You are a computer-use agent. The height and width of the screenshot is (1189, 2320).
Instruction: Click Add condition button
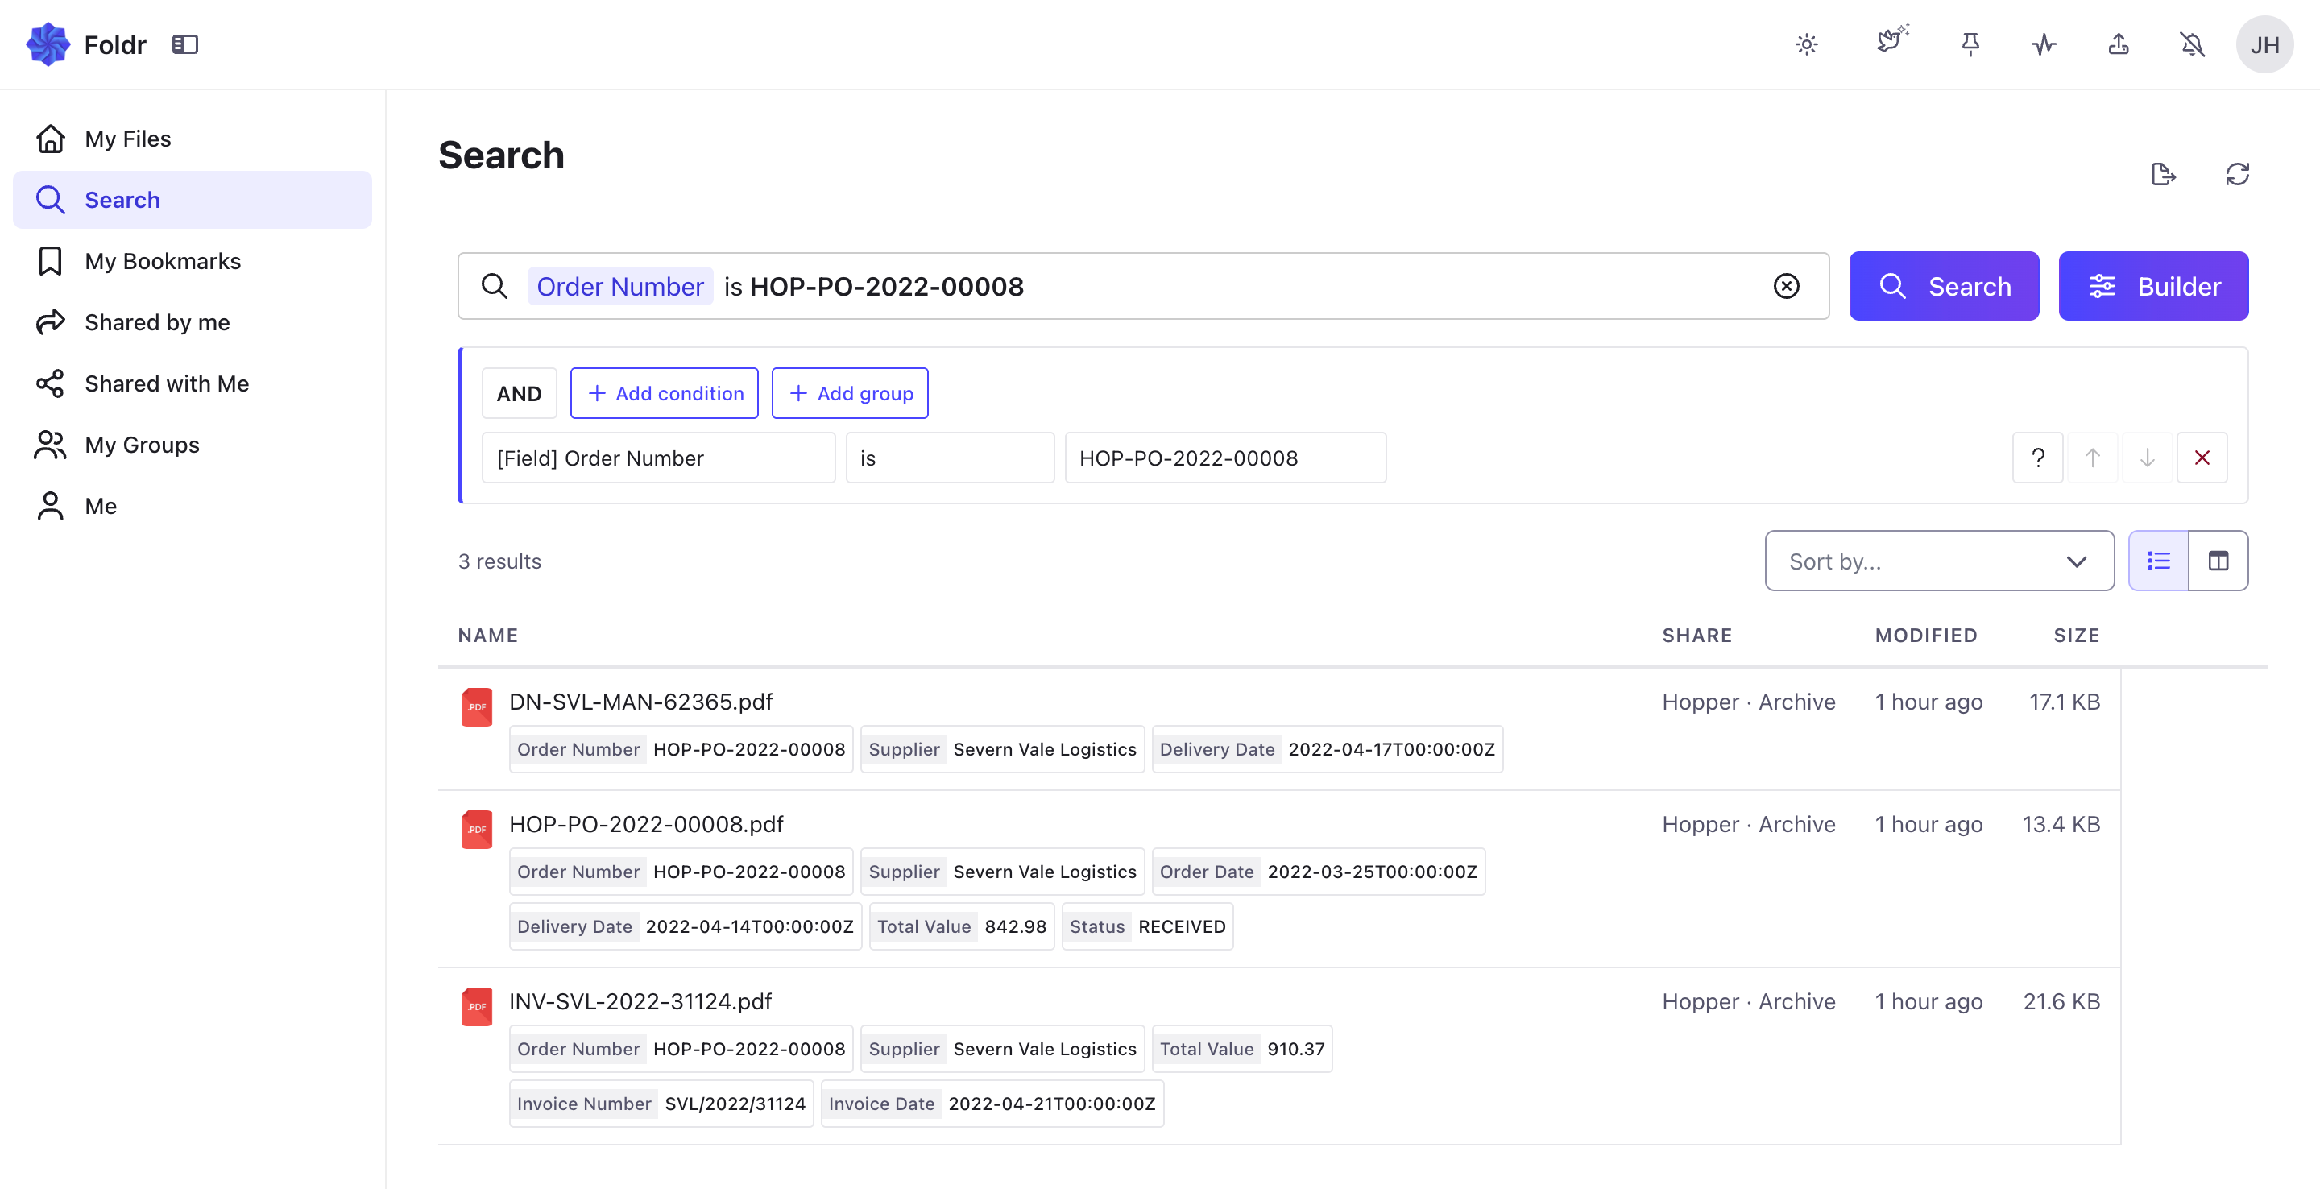(664, 393)
